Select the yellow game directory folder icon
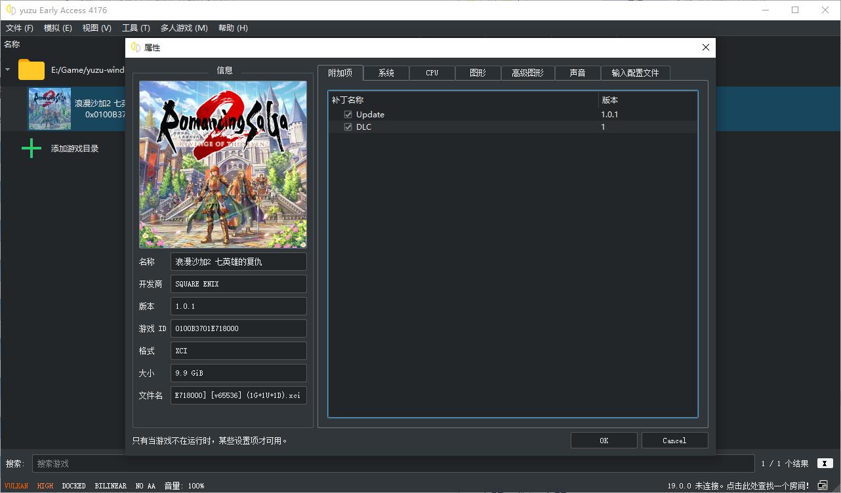Image resolution: width=841 pixels, height=493 pixels. (31, 69)
